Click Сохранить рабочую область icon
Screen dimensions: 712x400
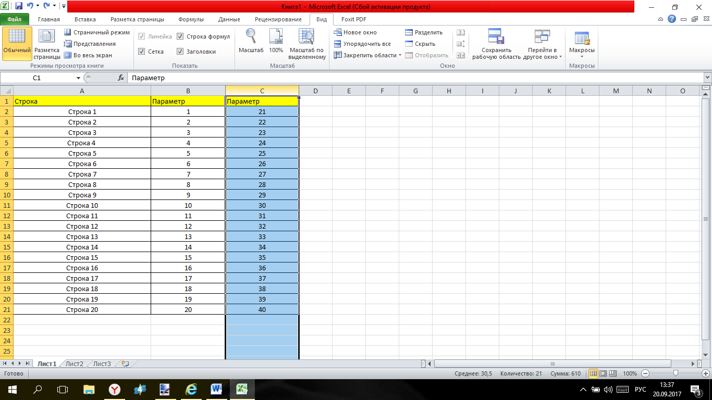[x=496, y=37]
